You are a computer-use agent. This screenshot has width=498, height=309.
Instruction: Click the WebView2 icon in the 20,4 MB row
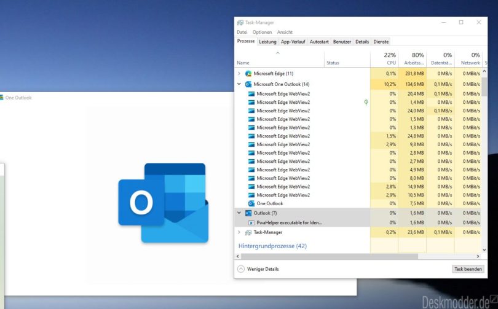tap(251, 94)
